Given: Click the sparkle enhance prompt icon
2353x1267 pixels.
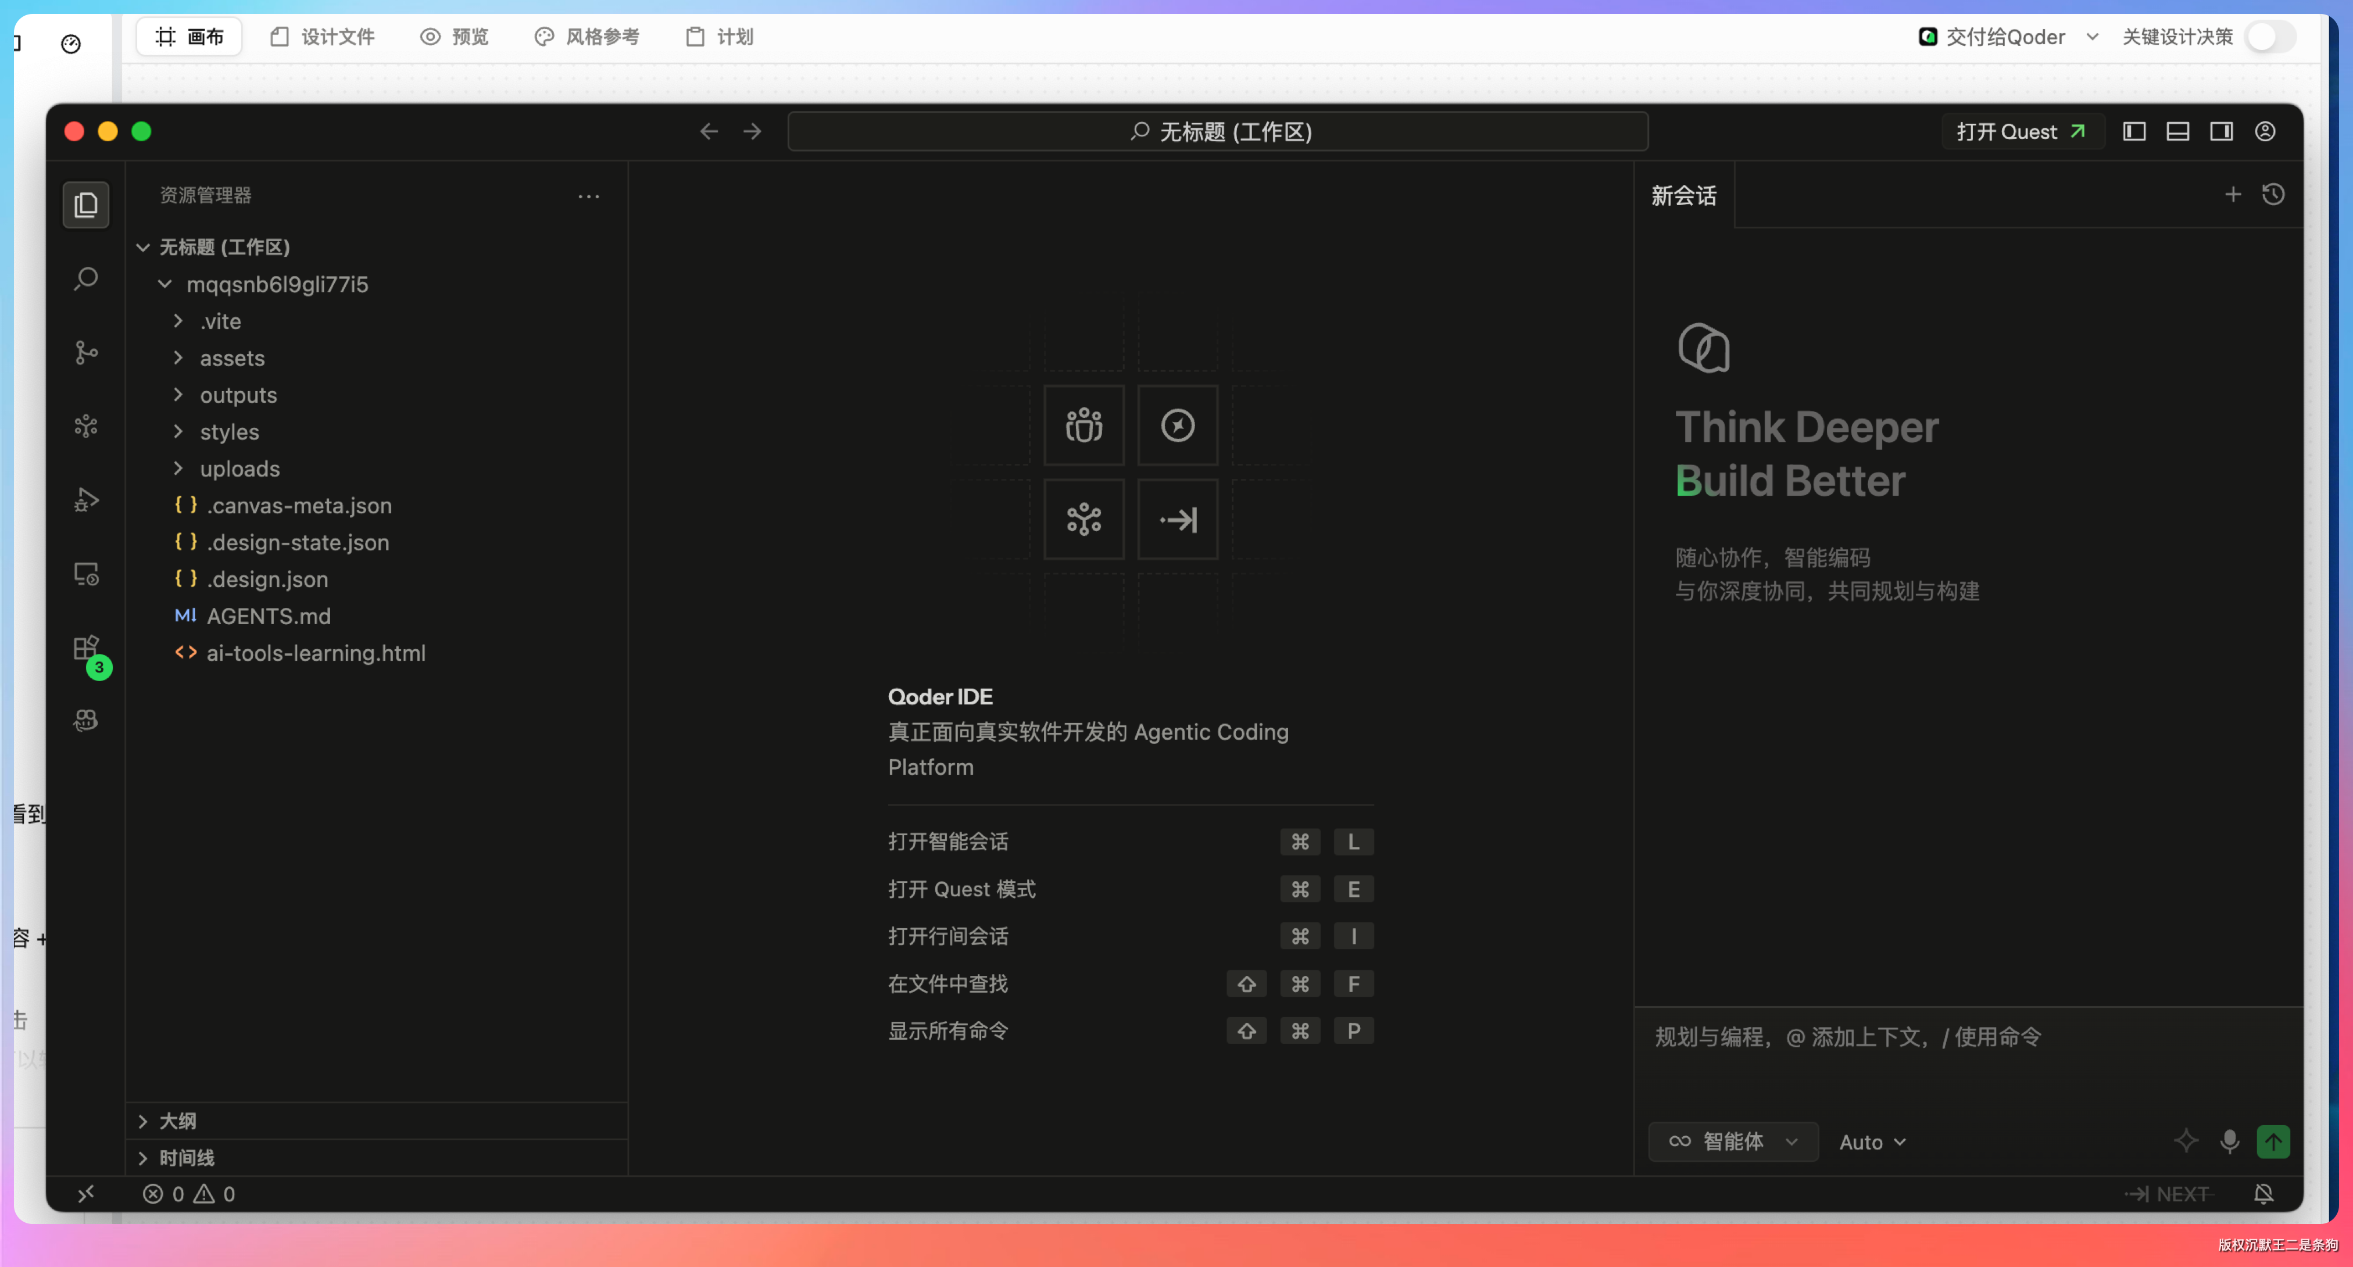Looking at the screenshot, I should point(2186,1141).
